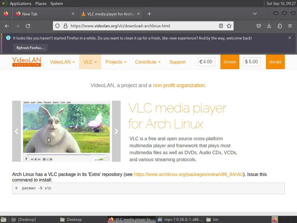Open the System menu

click(x=57, y=3)
